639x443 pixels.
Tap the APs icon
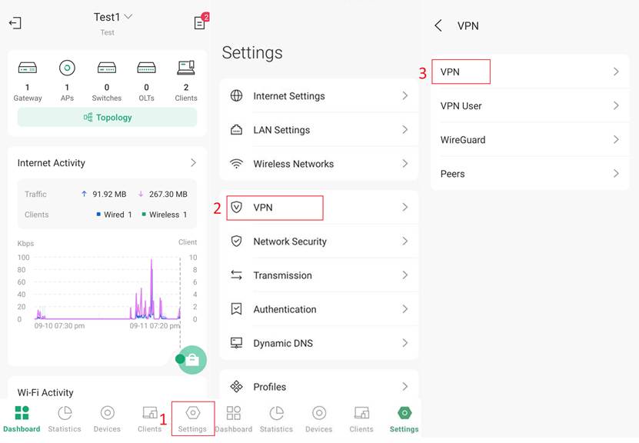[x=67, y=68]
